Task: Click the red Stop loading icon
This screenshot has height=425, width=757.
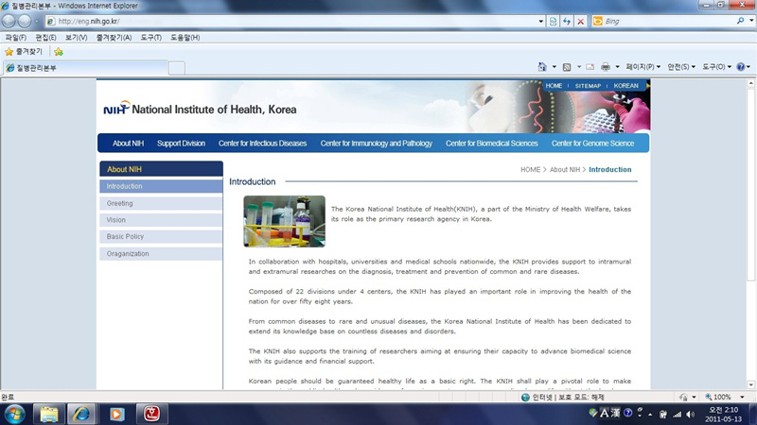Action: click(581, 21)
